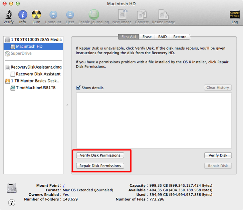243x210 pixels.
Task: Click the Unmount toolbar icon
Action: (x=53, y=15)
